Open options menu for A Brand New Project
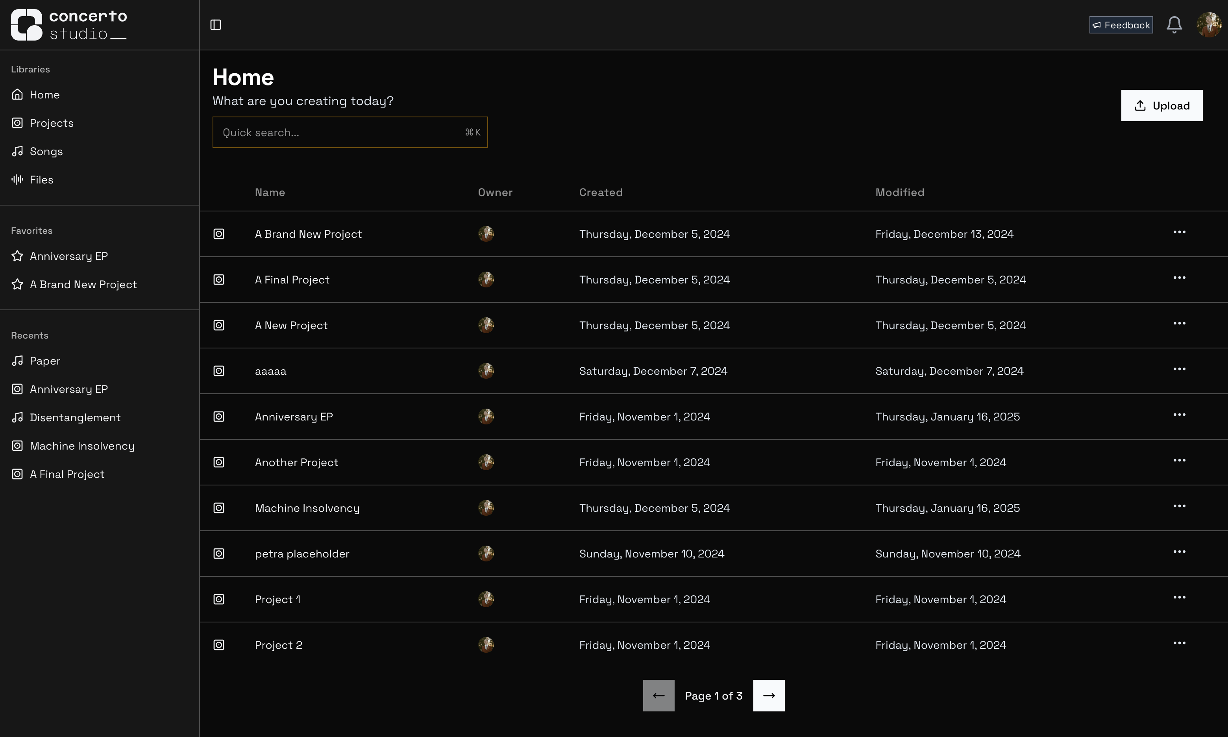1228x737 pixels. [x=1179, y=232]
